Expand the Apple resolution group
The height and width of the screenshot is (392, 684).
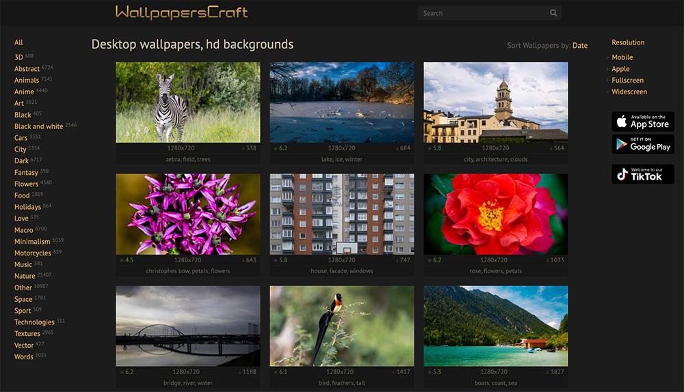point(620,69)
